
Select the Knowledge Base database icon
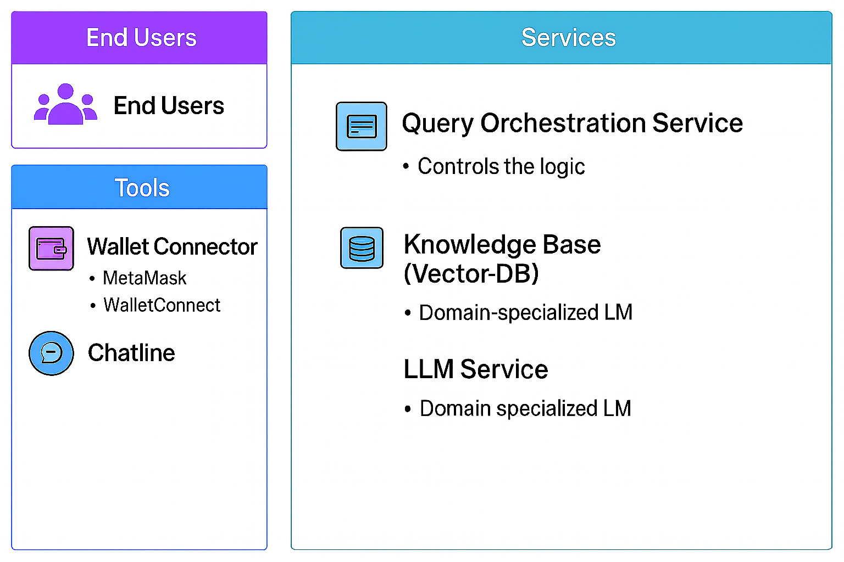pos(362,248)
